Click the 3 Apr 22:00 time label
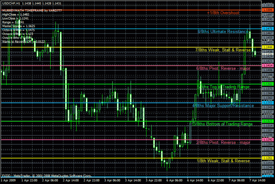Viewport: 275px width, 184px height. click(154, 180)
